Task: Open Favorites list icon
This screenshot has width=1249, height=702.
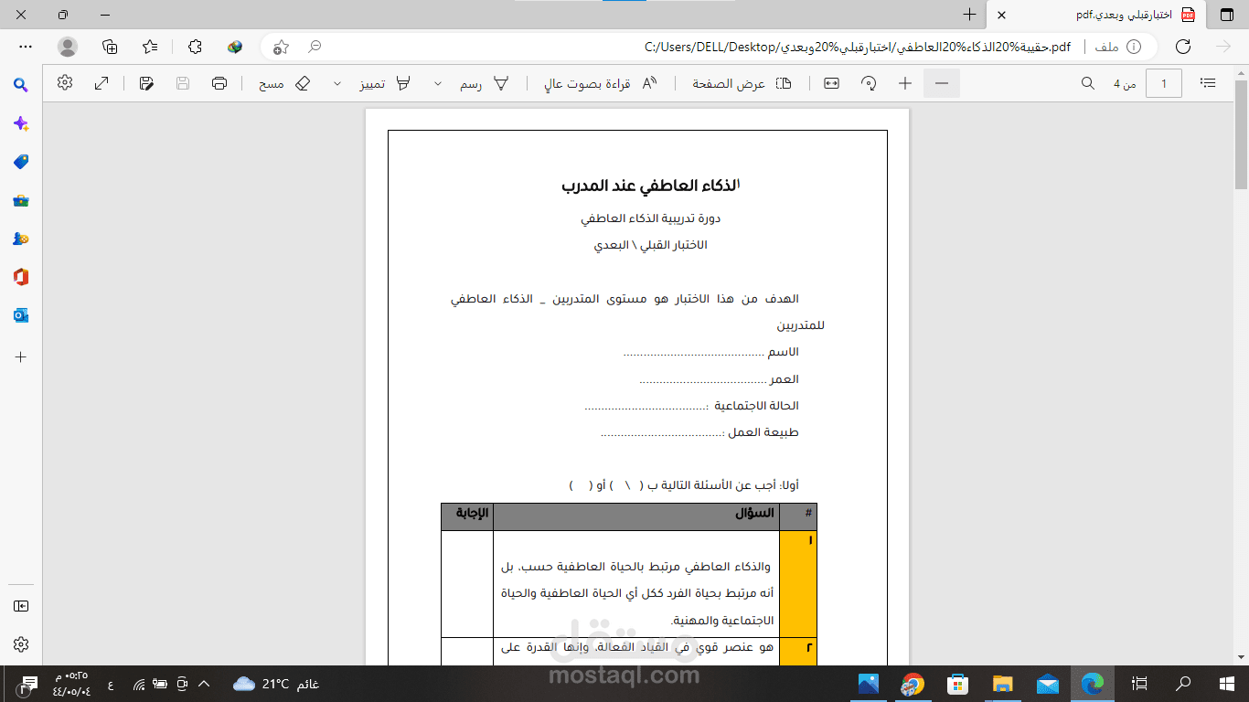Action: tap(151, 47)
